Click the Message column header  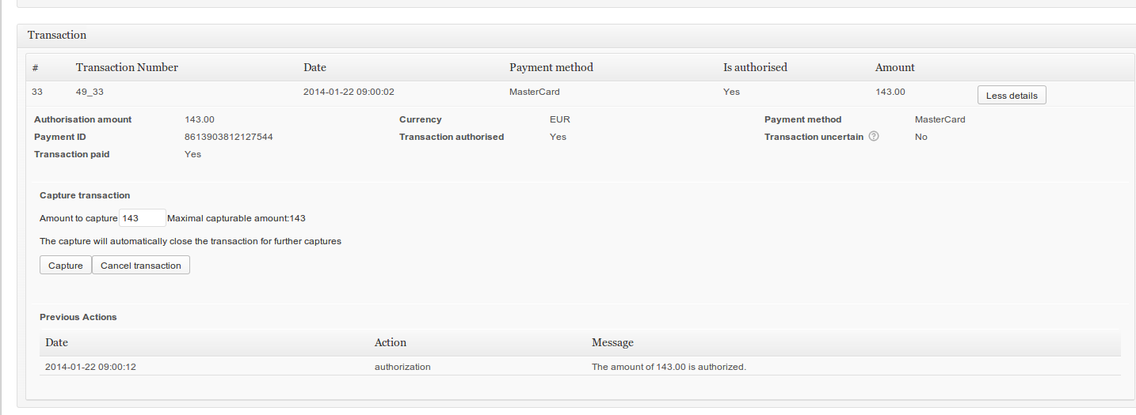pos(612,343)
